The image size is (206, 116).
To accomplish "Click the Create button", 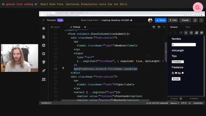I will click(185, 20).
